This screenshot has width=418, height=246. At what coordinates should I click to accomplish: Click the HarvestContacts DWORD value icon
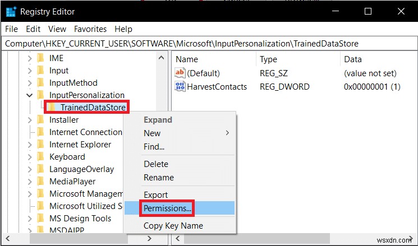click(x=180, y=86)
